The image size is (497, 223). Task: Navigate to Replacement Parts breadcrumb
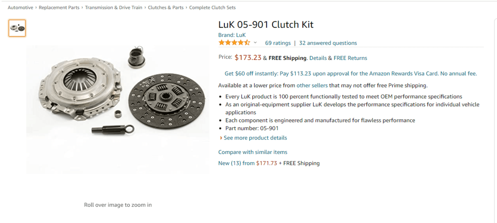pyautogui.click(x=59, y=7)
